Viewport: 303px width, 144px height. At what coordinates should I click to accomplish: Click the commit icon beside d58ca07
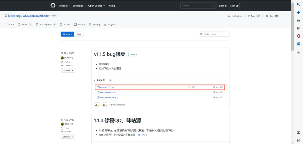click(62, 132)
